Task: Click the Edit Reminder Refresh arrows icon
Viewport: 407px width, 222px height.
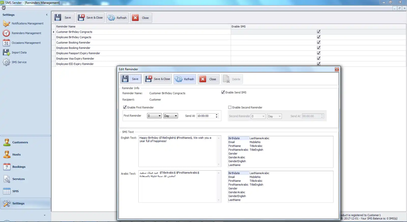Action: click(179, 79)
